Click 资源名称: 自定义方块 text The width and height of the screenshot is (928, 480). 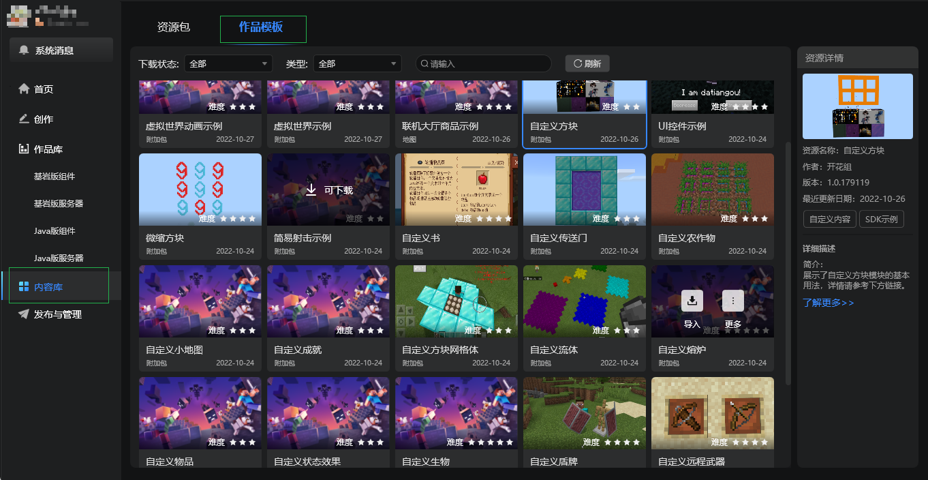(x=844, y=150)
